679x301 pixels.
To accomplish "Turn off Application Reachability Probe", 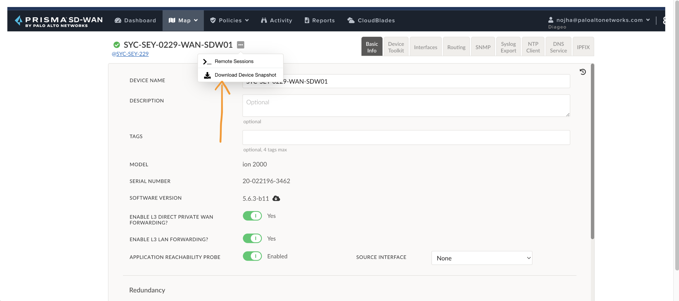I will [x=252, y=256].
